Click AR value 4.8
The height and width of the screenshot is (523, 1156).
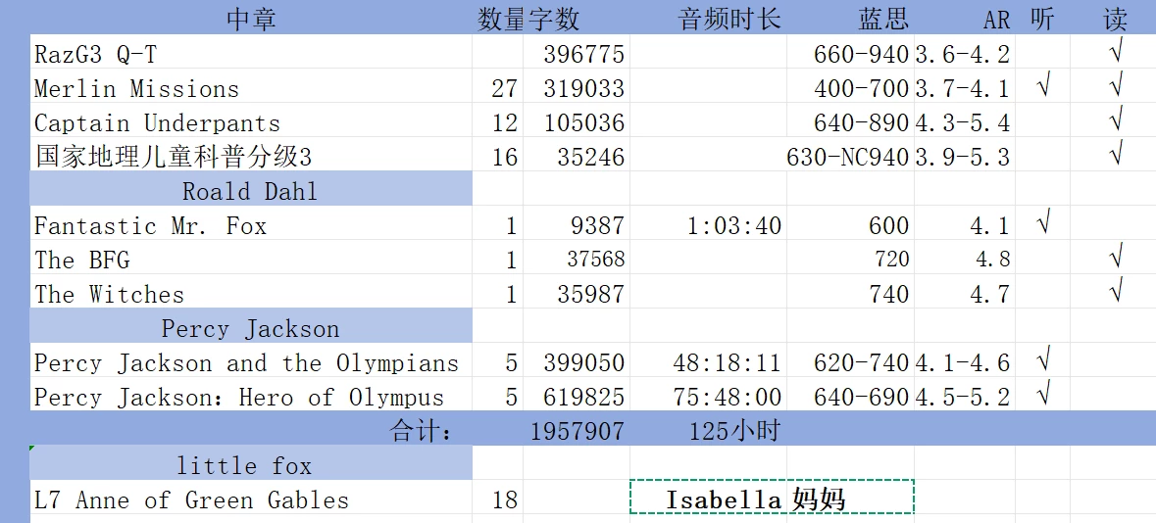point(965,258)
